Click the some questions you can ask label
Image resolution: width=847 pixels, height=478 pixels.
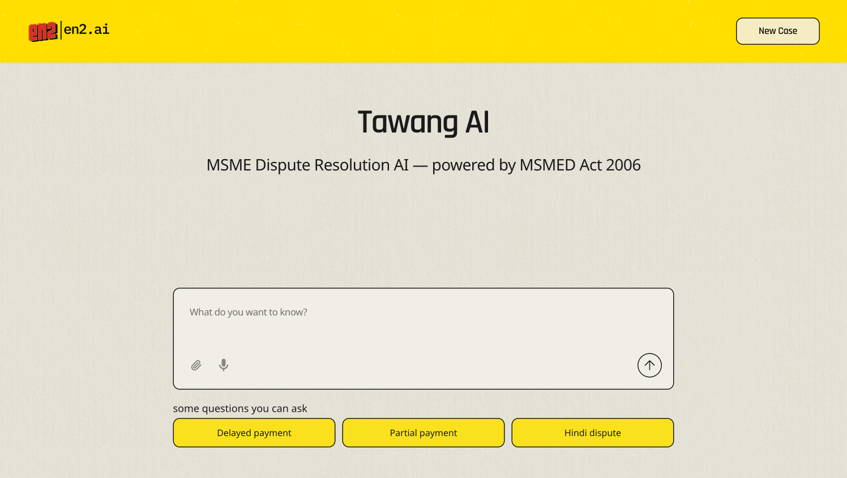tap(239, 408)
